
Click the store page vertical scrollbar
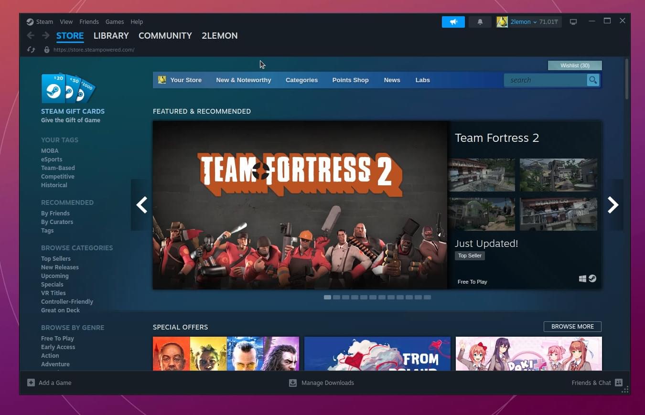click(627, 79)
